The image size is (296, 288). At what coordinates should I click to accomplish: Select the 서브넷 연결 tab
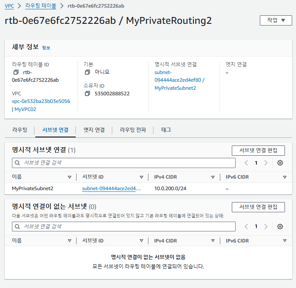pyautogui.click(x=55, y=130)
